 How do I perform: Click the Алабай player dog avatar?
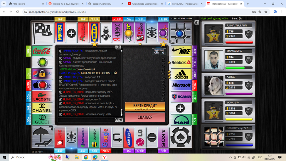click(x=214, y=85)
